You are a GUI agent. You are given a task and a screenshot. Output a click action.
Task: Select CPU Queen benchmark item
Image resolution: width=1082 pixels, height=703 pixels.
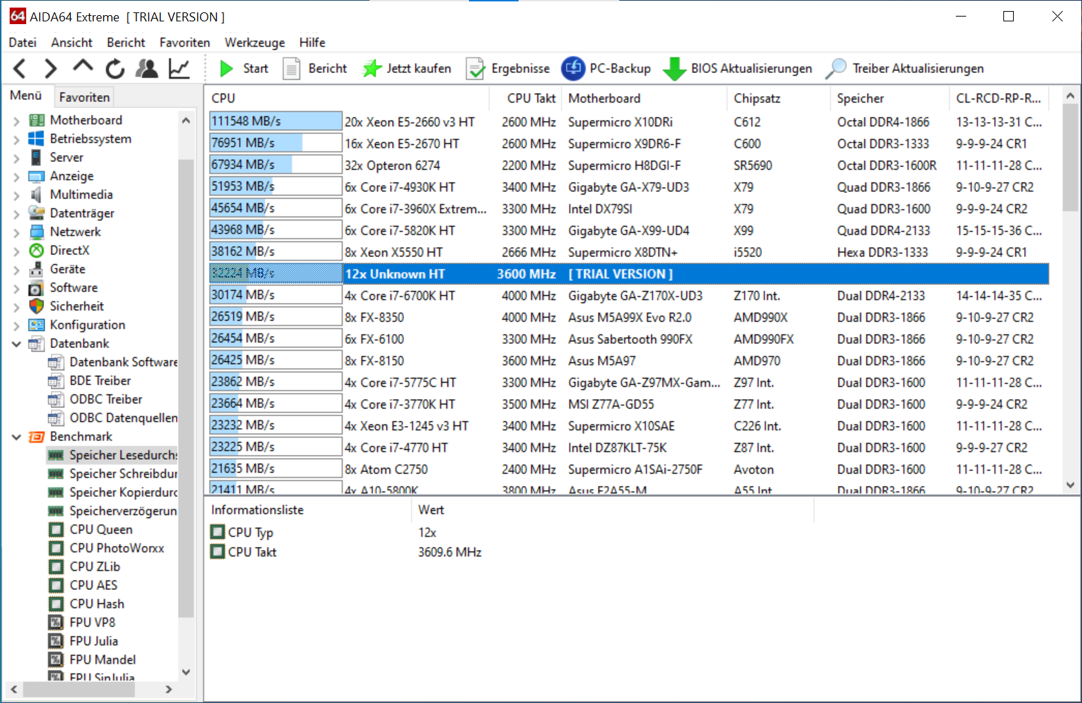point(101,529)
